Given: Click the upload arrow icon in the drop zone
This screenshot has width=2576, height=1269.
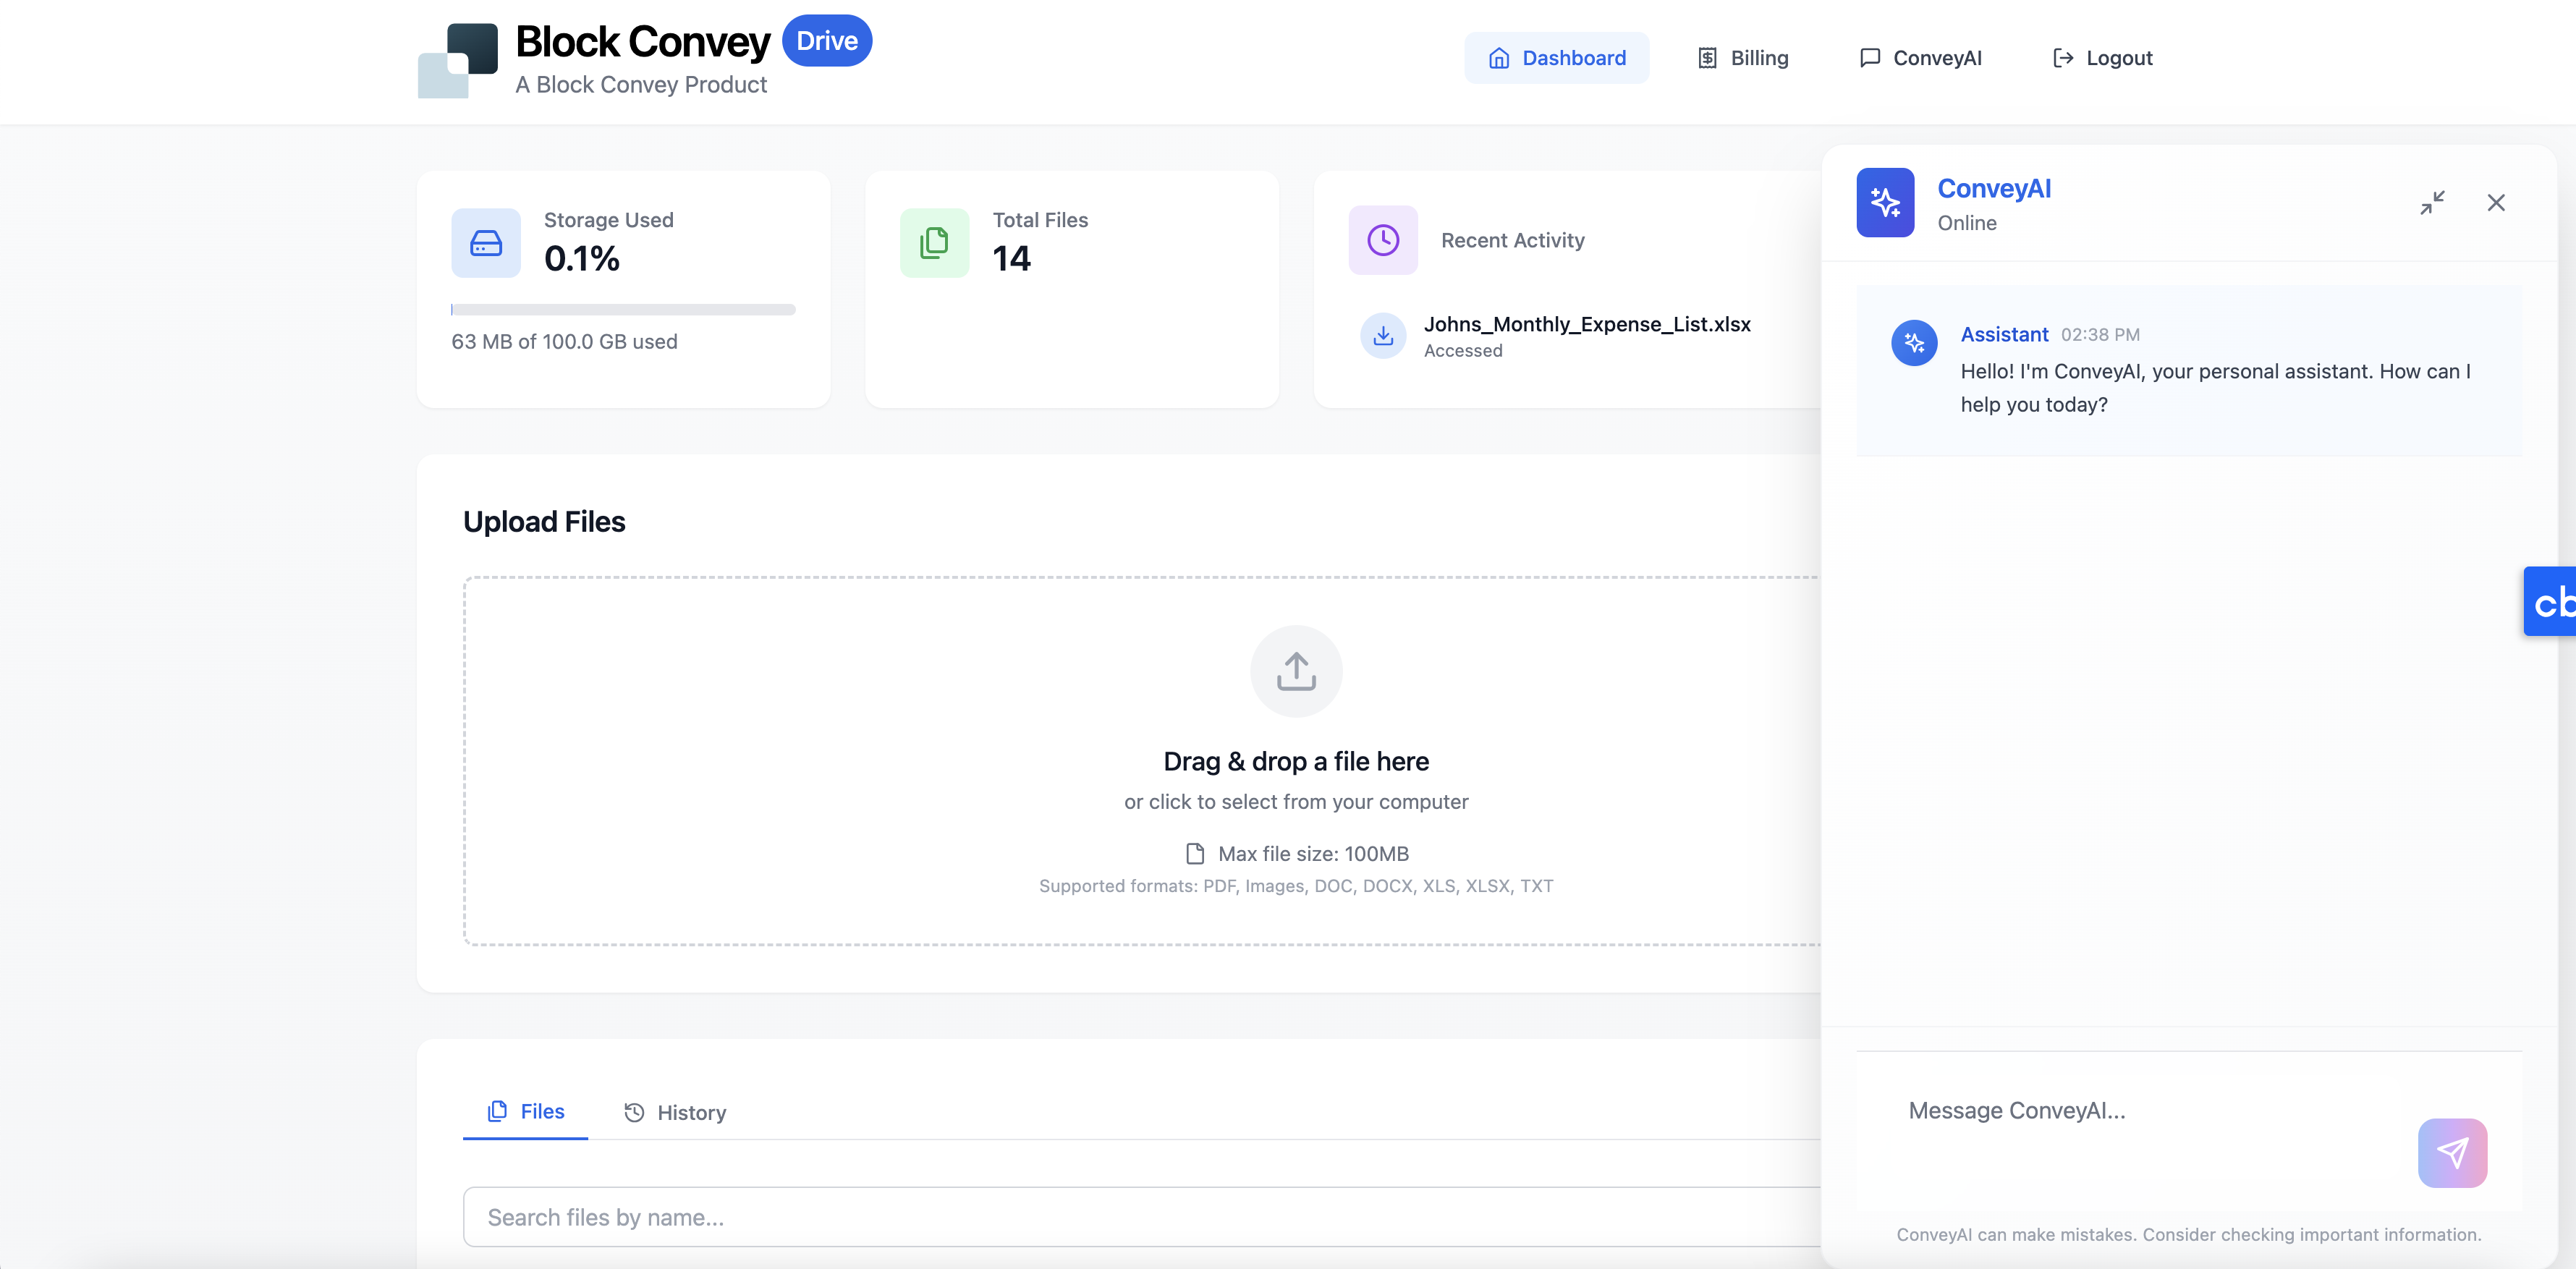Looking at the screenshot, I should [1296, 671].
